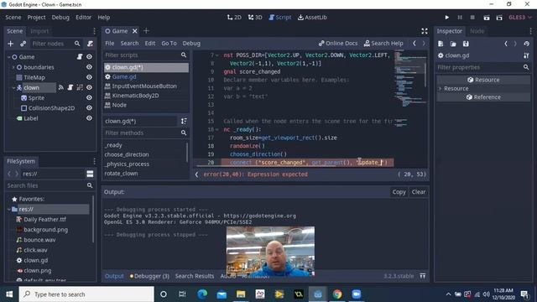Fold code block at line 7
537x302 pixels.
(217, 55)
